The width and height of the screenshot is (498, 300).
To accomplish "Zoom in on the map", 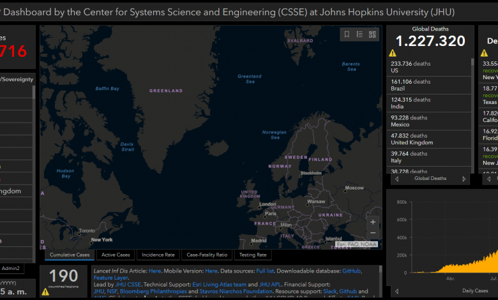I will pos(373,222).
